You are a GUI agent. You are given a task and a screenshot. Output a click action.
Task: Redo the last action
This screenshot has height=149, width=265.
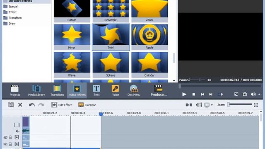click(x=41, y=105)
